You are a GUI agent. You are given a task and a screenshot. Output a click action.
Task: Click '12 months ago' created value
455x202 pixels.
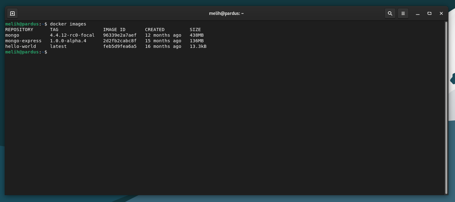[x=163, y=35]
